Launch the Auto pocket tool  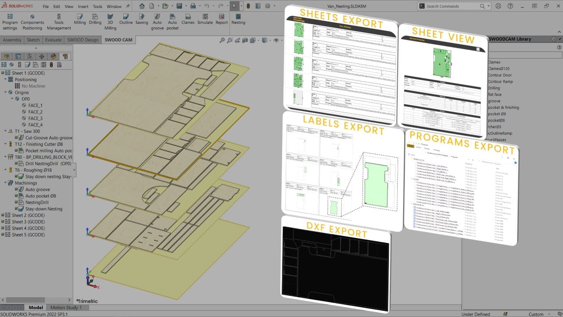tap(172, 22)
